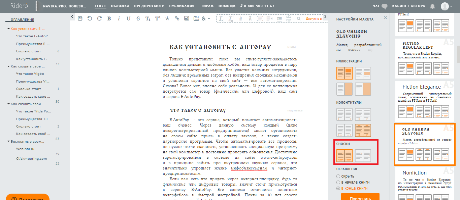460x200 pixels.
Task: Insert a hyperlink using the chain icon
Action: pyautogui.click(x=177, y=18)
